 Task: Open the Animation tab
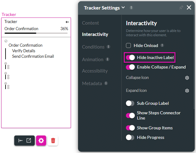coord(93,60)
